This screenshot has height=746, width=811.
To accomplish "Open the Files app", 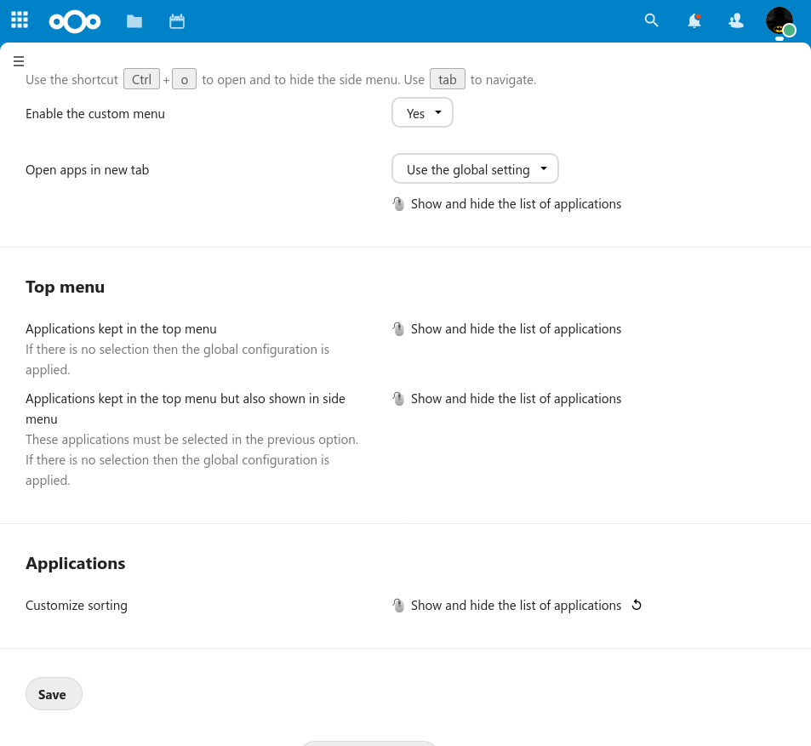I will [134, 21].
